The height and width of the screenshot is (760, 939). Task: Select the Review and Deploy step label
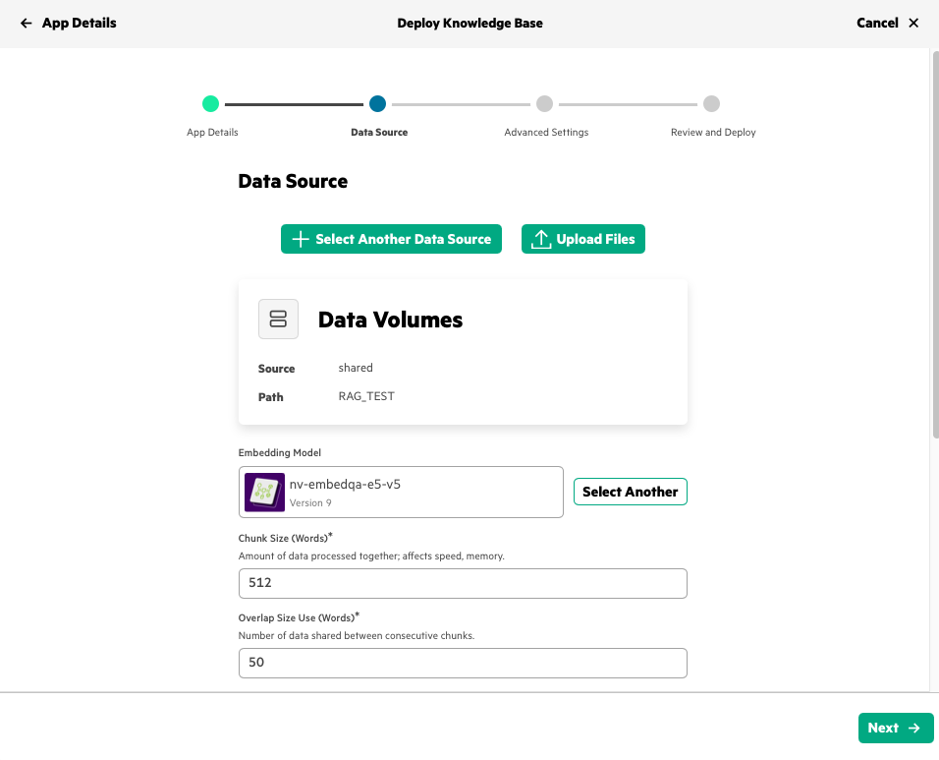[x=713, y=133]
